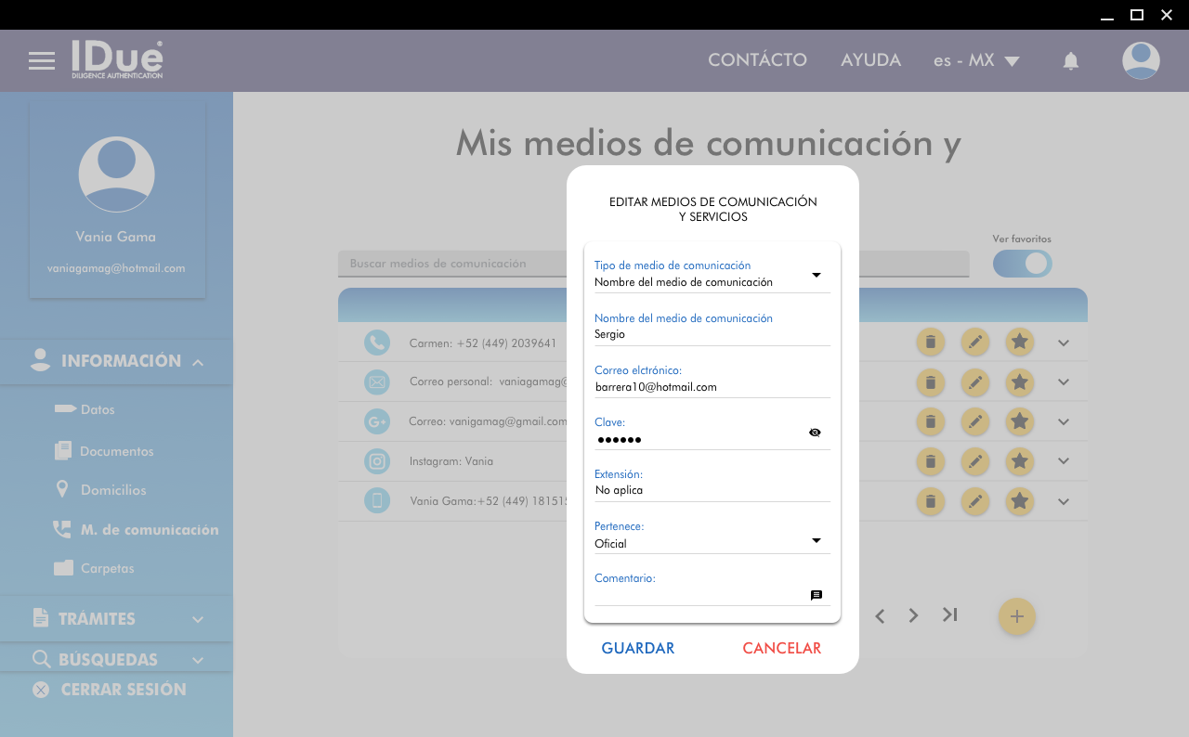Open the Tipo de medio de comunicación dropdown
1189x737 pixels.
(816, 275)
